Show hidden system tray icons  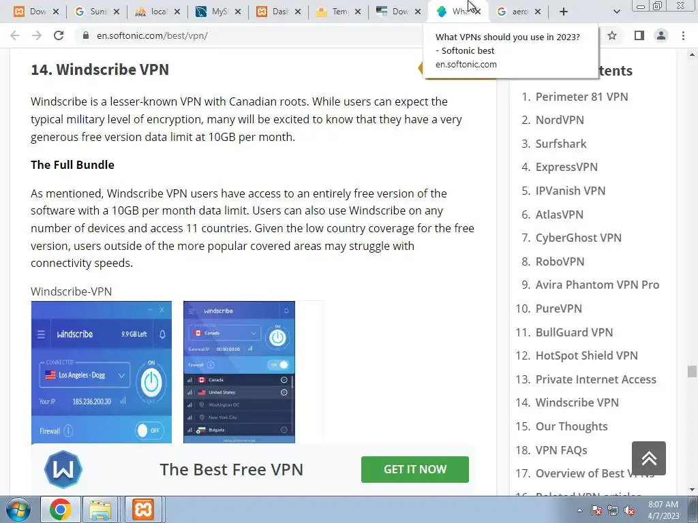pos(579,510)
